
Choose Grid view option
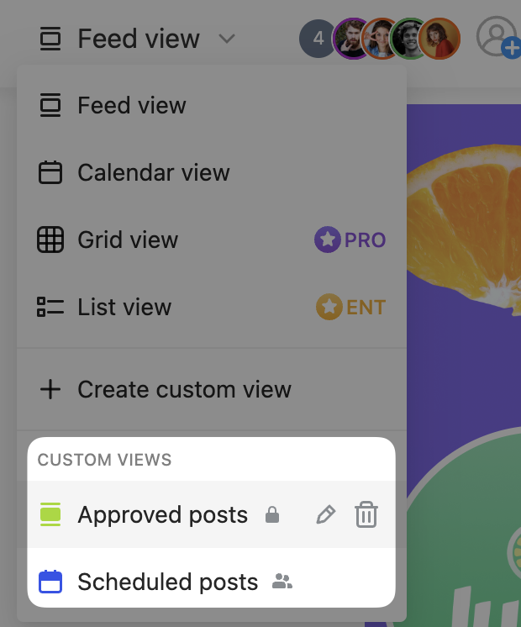[128, 240]
